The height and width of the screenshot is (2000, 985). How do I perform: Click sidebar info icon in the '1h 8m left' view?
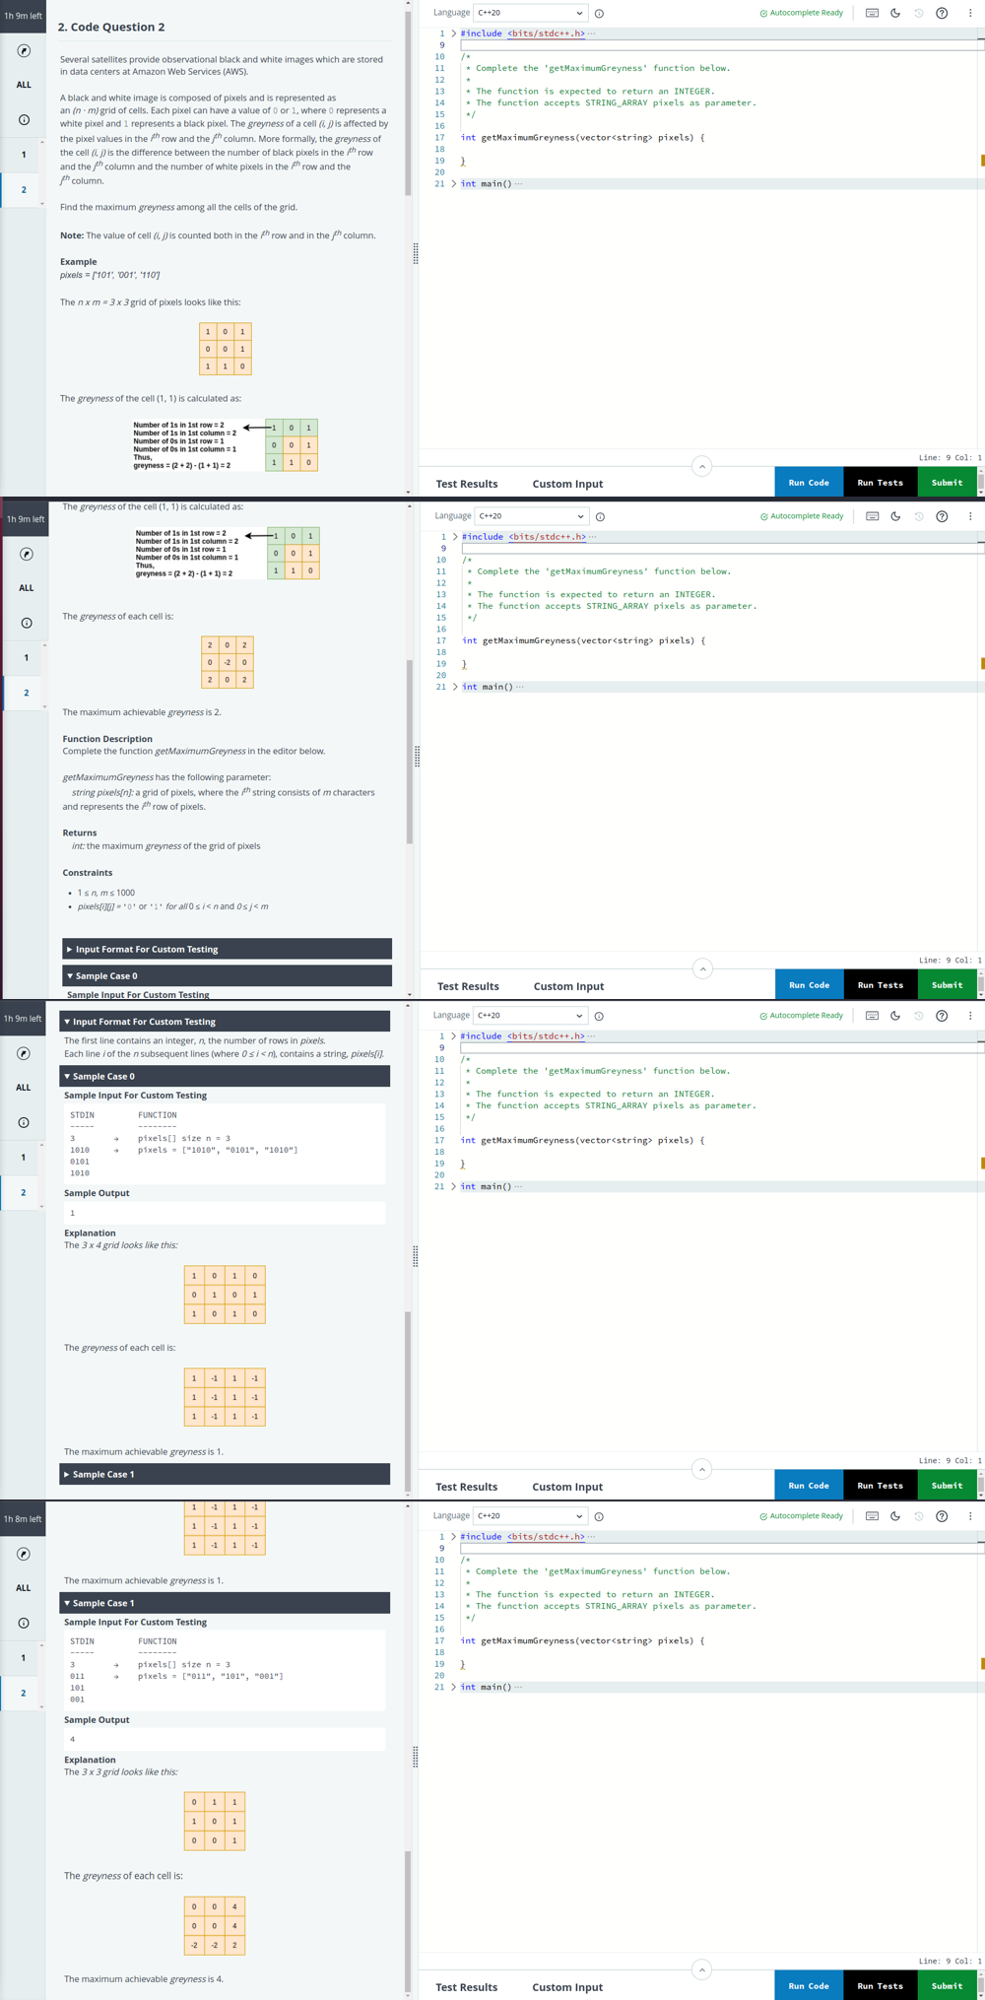coord(24,1623)
